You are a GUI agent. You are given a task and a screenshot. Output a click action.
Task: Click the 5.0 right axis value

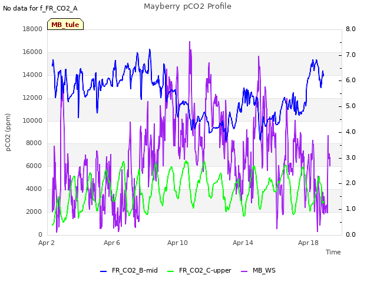[x=350, y=106]
